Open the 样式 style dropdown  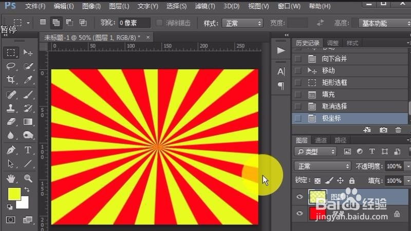point(242,23)
